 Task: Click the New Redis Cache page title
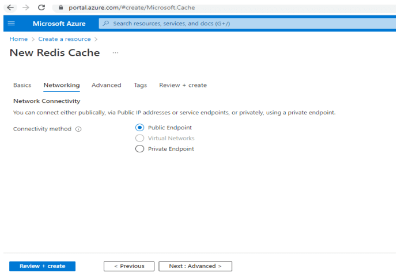(55, 52)
